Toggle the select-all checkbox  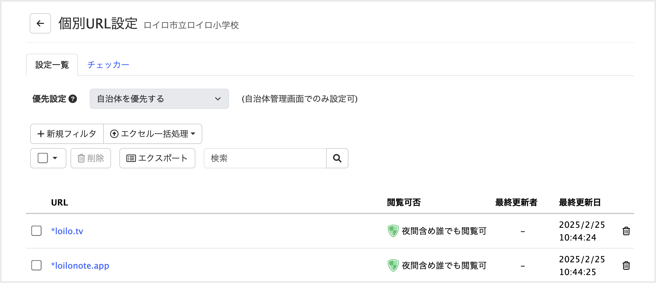43,158
